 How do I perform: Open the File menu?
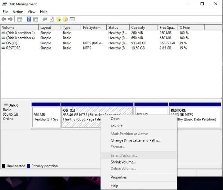point(5,12)
